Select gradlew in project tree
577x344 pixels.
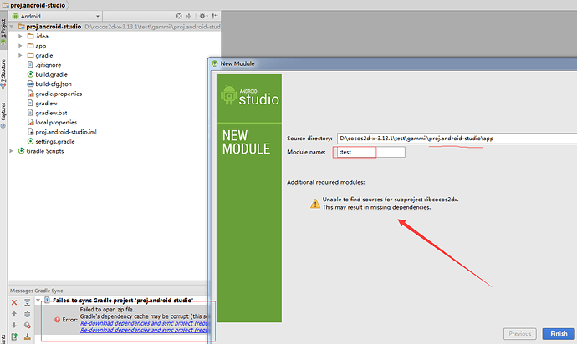[x=46, y=103]
